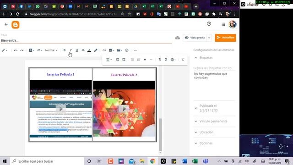Insert special characters emoji icon
The height and width of the screenshot is (165, 293).
127,50
